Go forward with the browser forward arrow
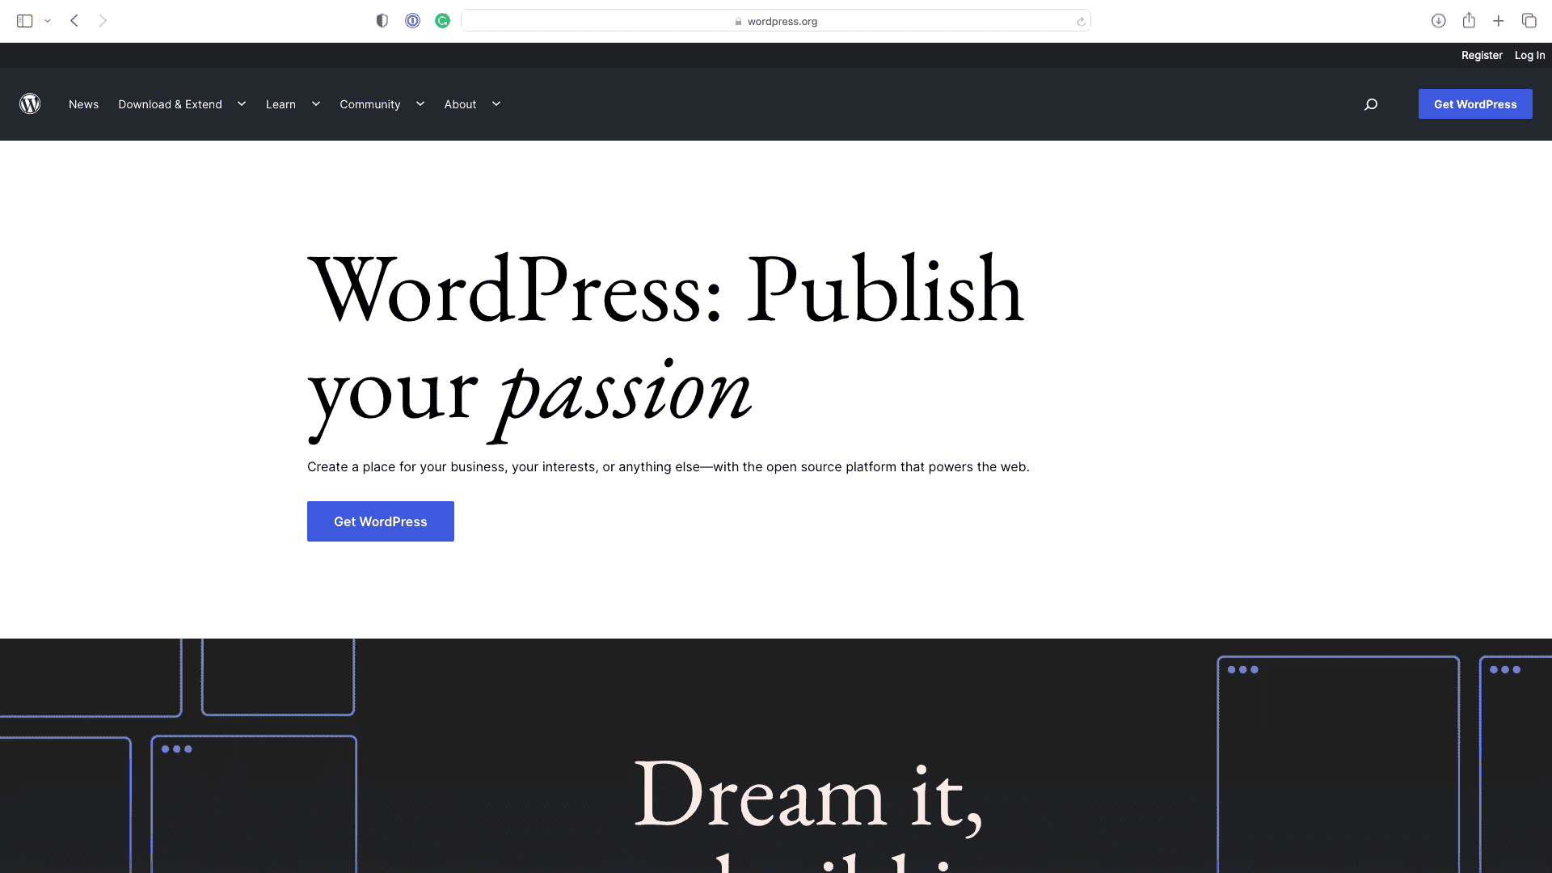Viewport: 1552px width, 873px height. click(103, 21)
